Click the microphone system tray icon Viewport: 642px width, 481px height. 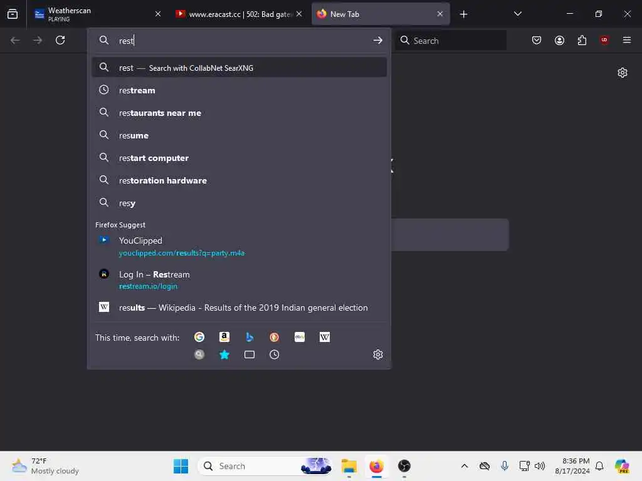click(505, 466)
